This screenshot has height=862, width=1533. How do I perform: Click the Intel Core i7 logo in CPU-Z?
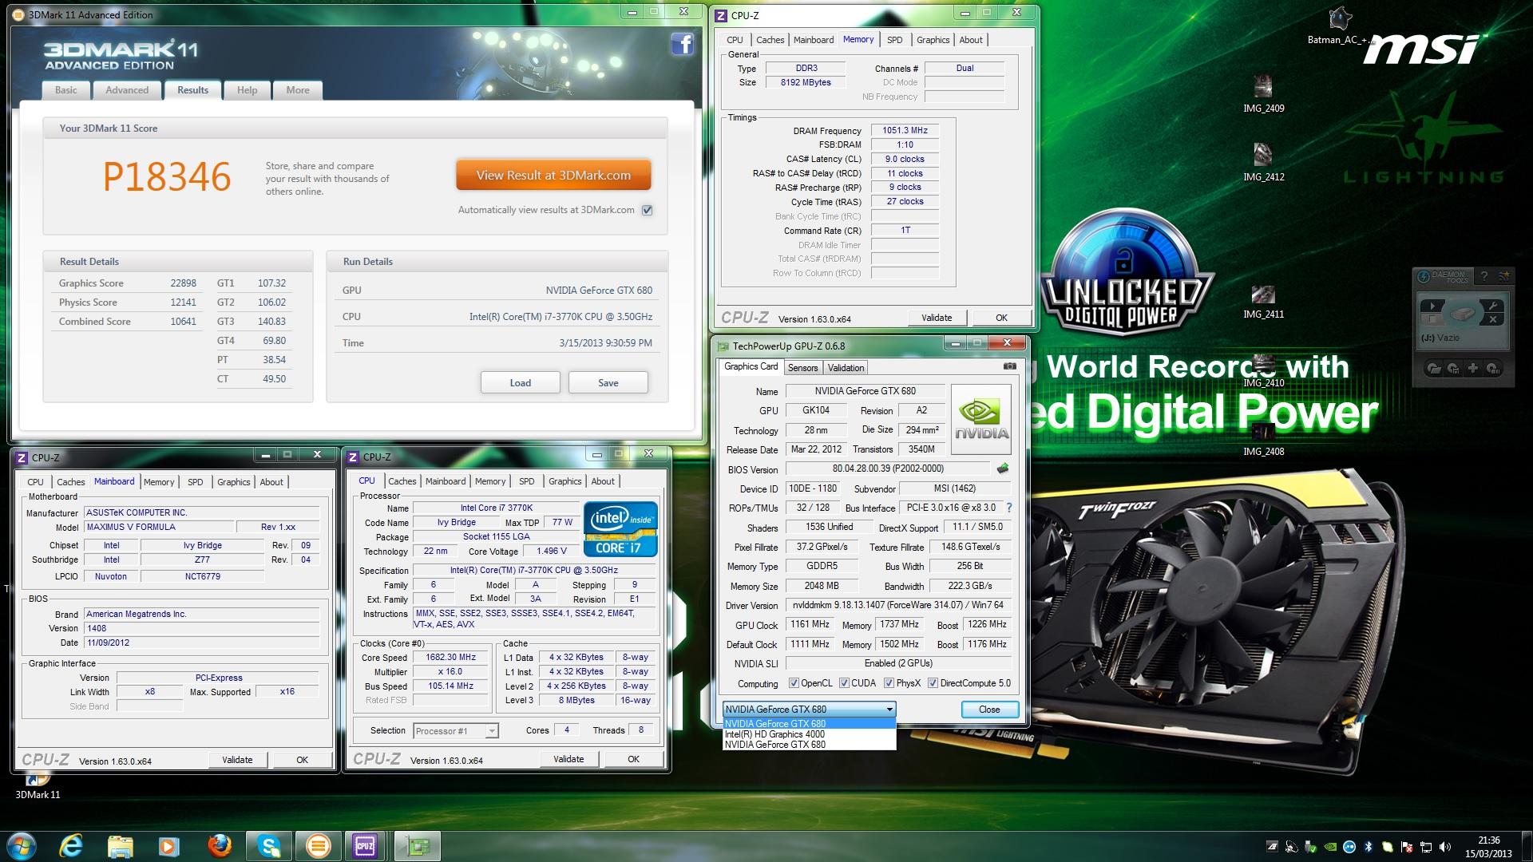pyautogui.click(x=620, y=528)
